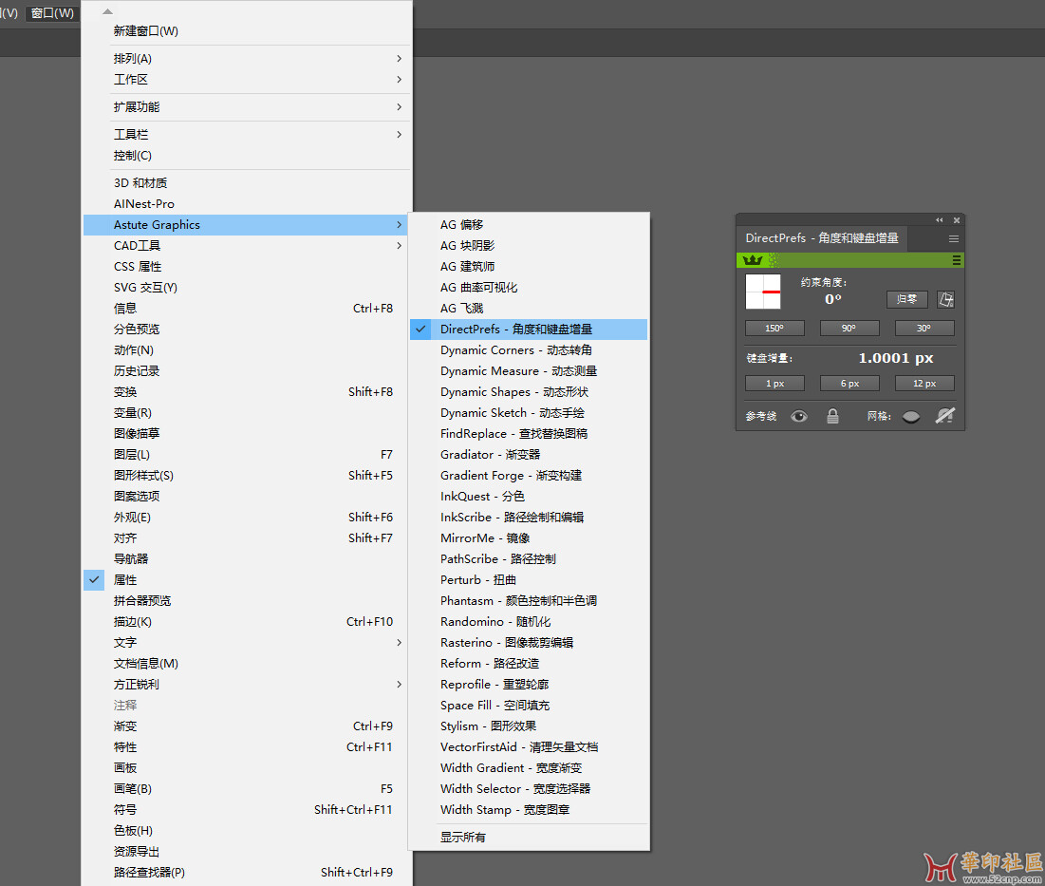Open the 画笔(B) panel
This screenshot has height=886, width=1045.
pyautogui.click(x=247, y=789)
